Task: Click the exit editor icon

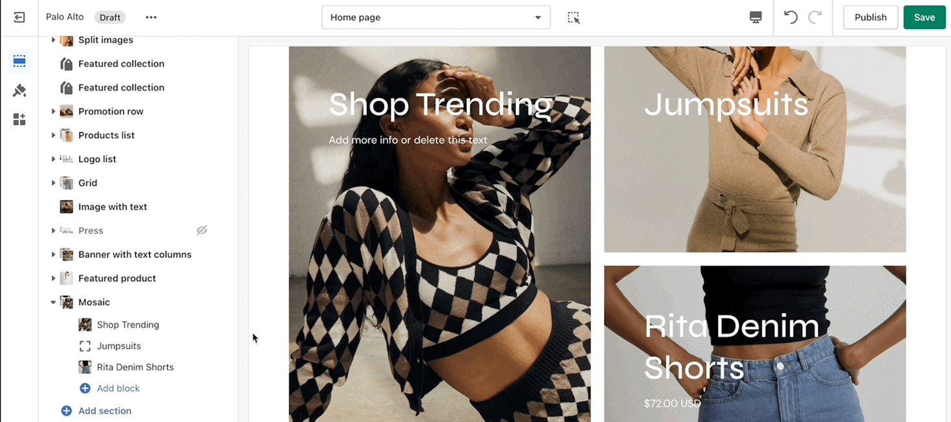Action: (19, 17)
